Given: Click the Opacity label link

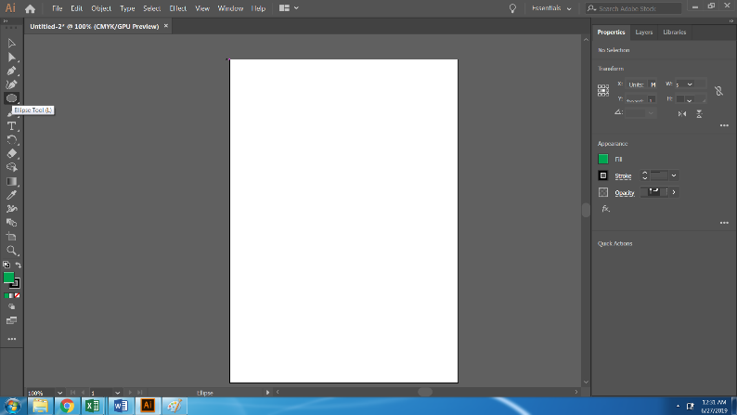Looking at the screenshot, I should 625,193.
